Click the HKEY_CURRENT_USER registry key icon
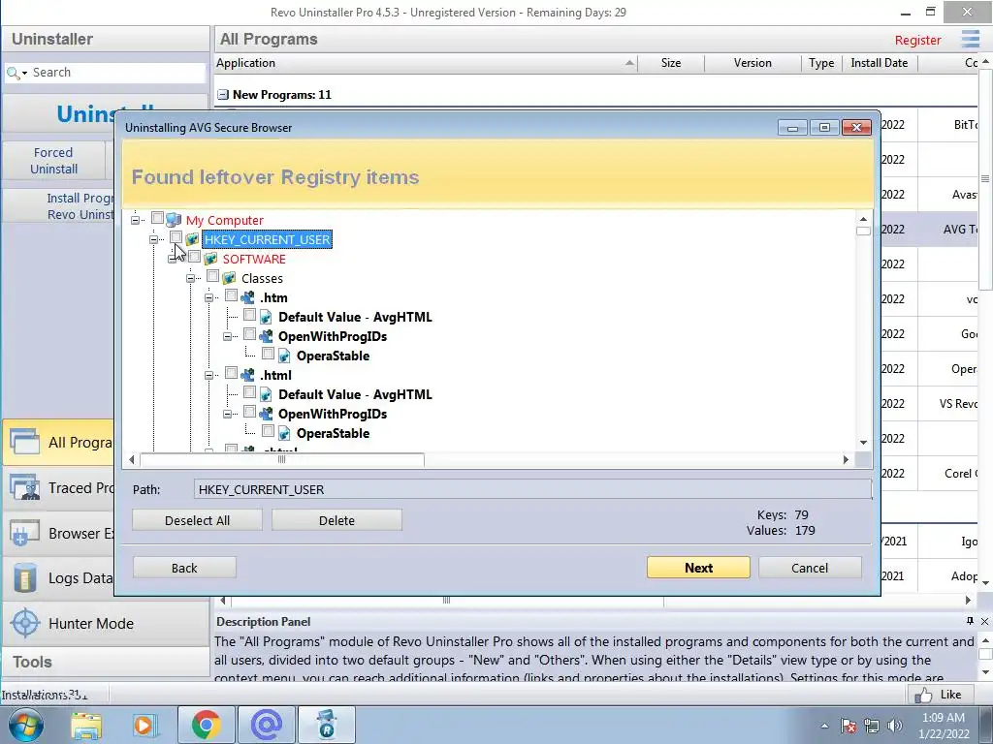The width and height of the screenshot is (993, 744). 193,239
